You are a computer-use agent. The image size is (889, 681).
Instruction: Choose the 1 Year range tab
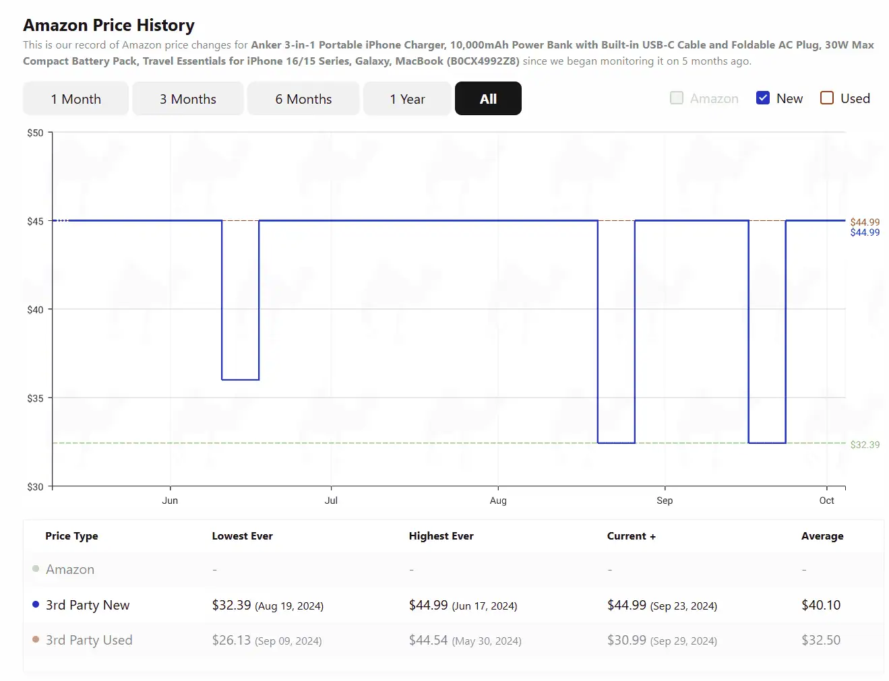click(x=407, y=99)
